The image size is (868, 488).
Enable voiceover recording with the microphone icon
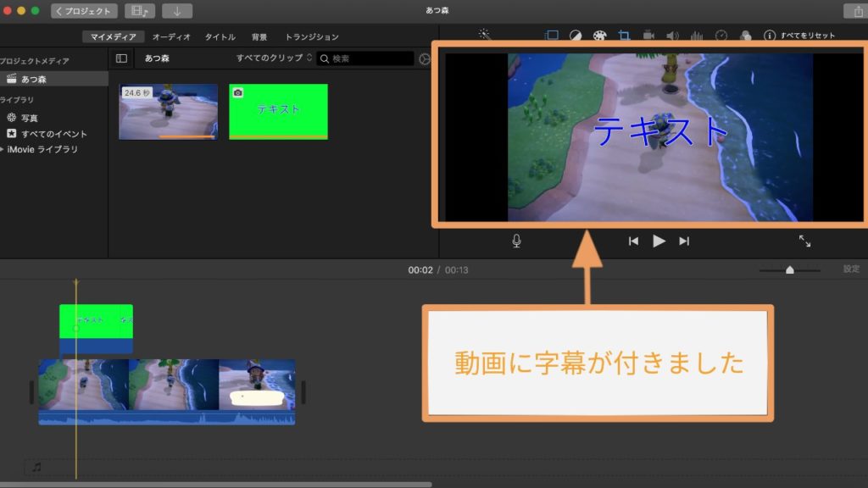click(x=515, y=241)
